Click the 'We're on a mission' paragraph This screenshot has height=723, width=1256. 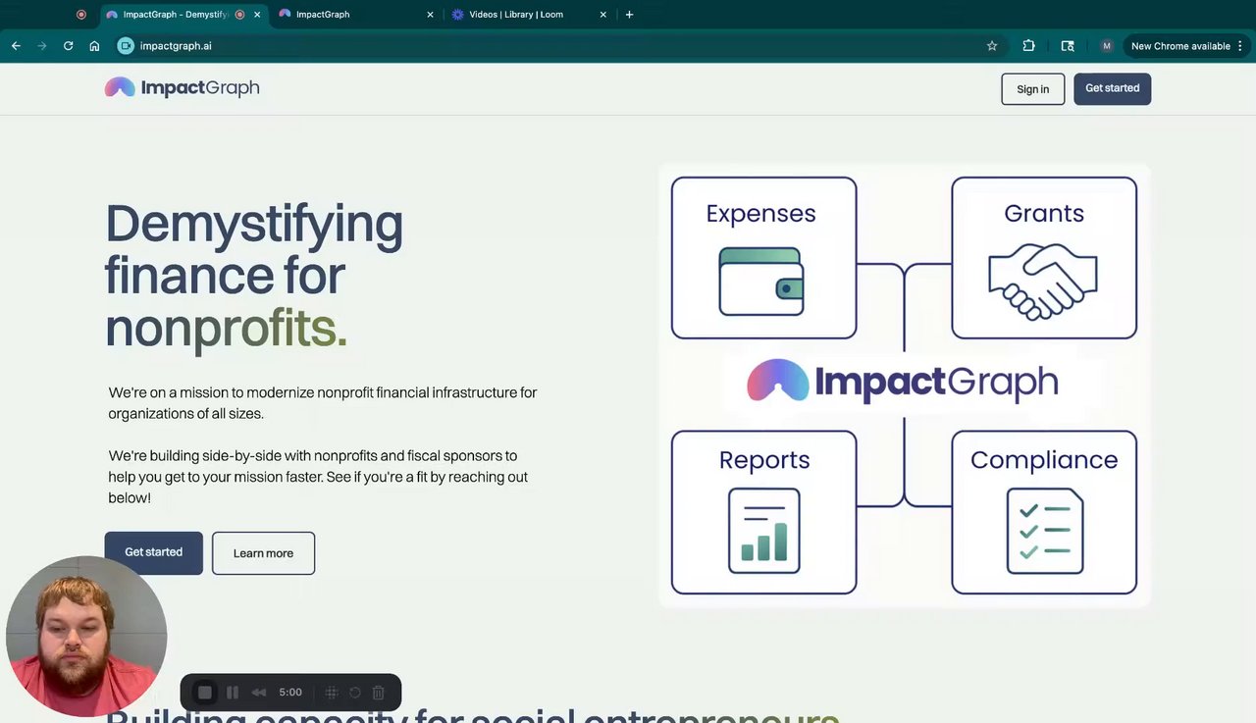323,403
